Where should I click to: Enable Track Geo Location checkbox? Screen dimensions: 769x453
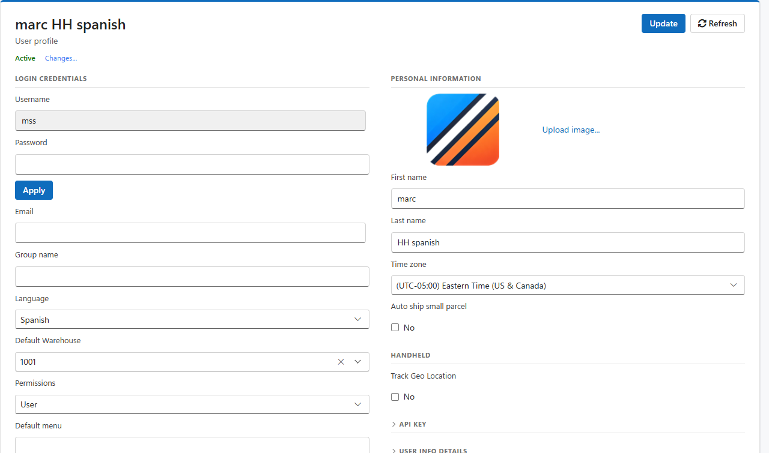(395, 397)
